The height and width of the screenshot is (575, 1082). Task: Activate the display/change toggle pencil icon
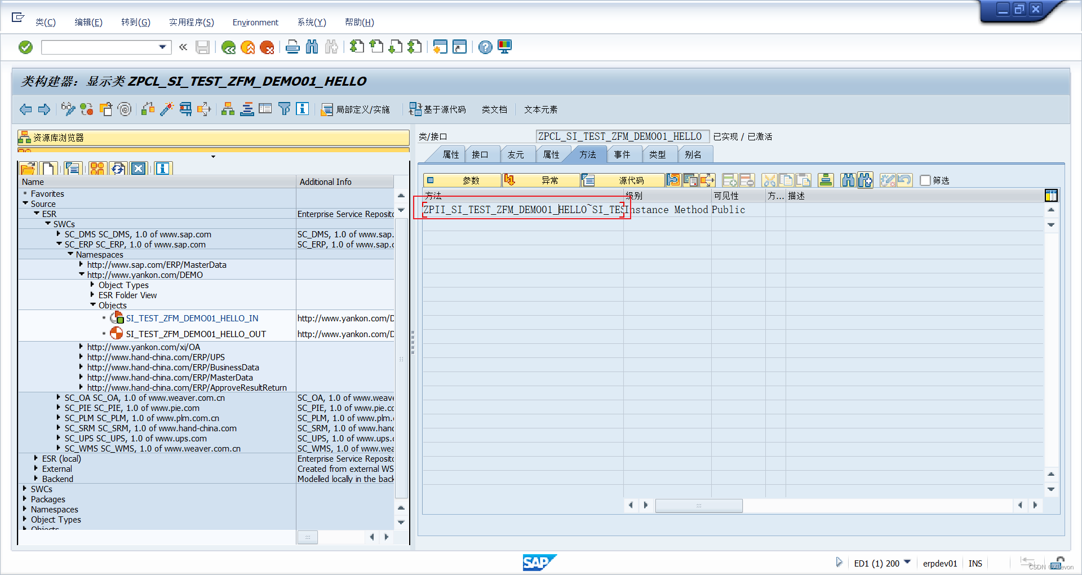click(67, 109)
